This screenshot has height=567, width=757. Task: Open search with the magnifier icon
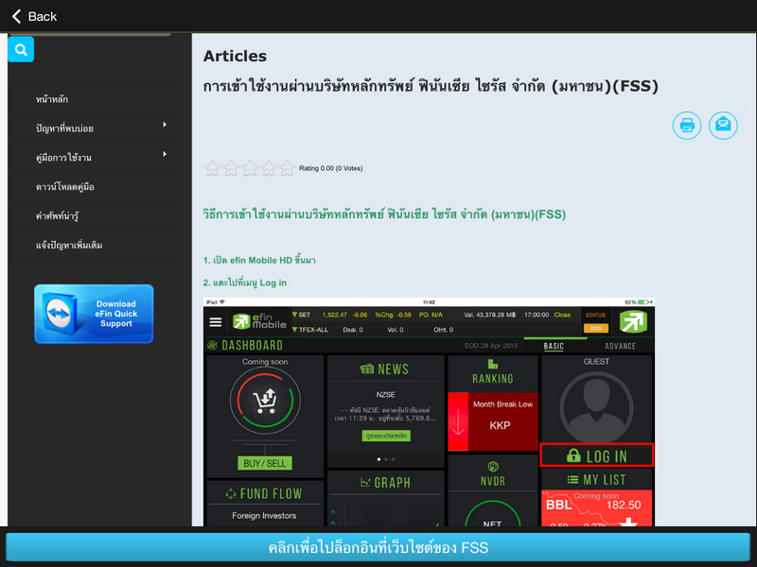click(x=21, y=49)
